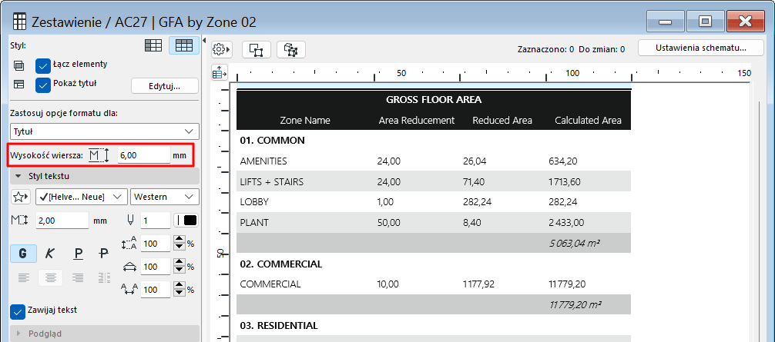Center-align the text
Image resolution: width=775 pixels, height=342 pixels.
pyautogui.click(x=51, y=277)
